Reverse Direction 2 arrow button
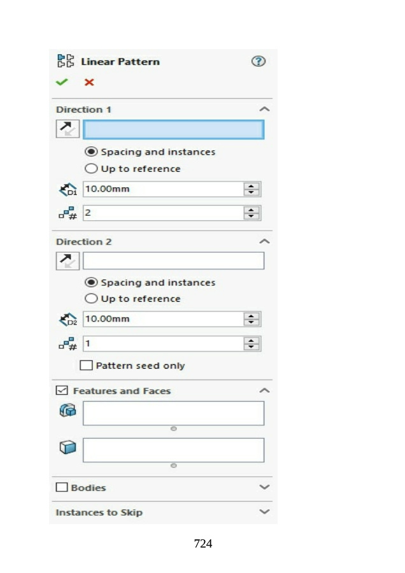Image resolution: width=405 pixels, height=573 pixels. [67, 260]
